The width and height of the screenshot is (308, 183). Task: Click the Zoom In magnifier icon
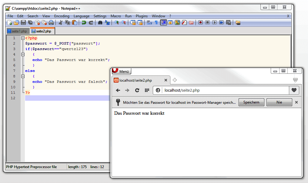pos(116,22)
